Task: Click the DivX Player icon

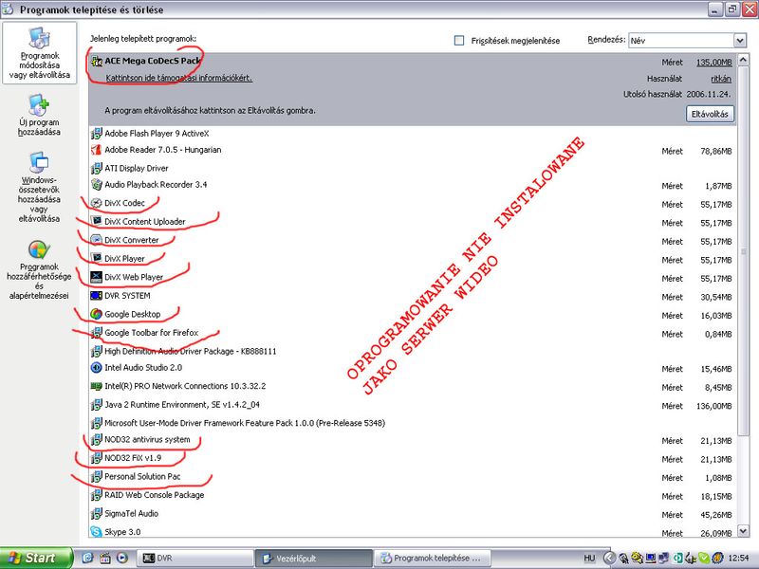Action: (97, 258)
